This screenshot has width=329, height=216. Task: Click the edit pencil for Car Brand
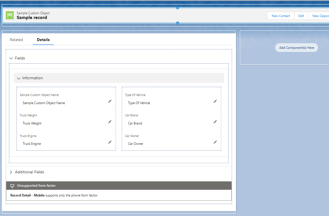215,122
